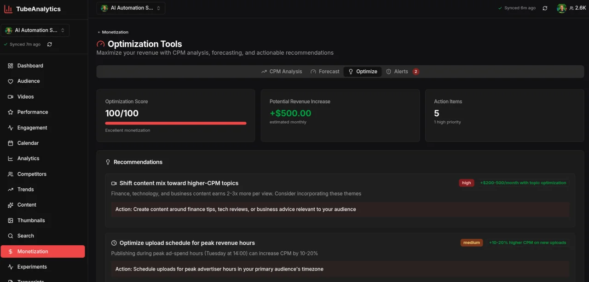
Task: Click the refresh sync icon in sidebar
Action: [50, 44]
